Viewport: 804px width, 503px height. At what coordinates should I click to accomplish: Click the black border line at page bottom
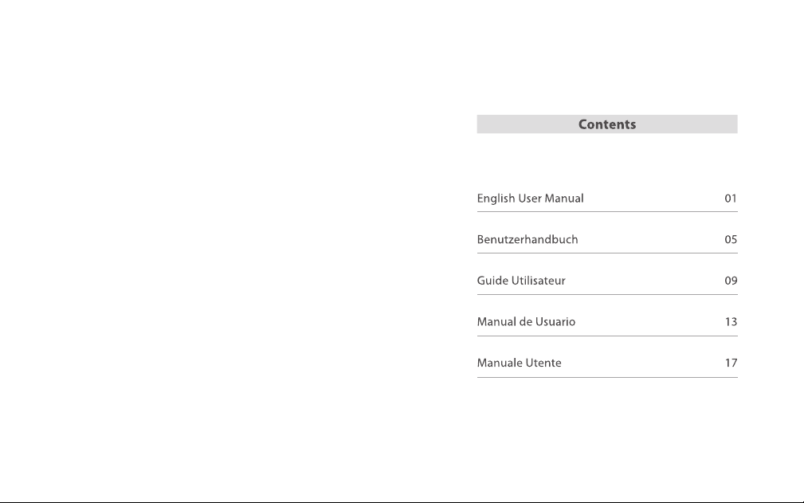[x=402, y=502]
